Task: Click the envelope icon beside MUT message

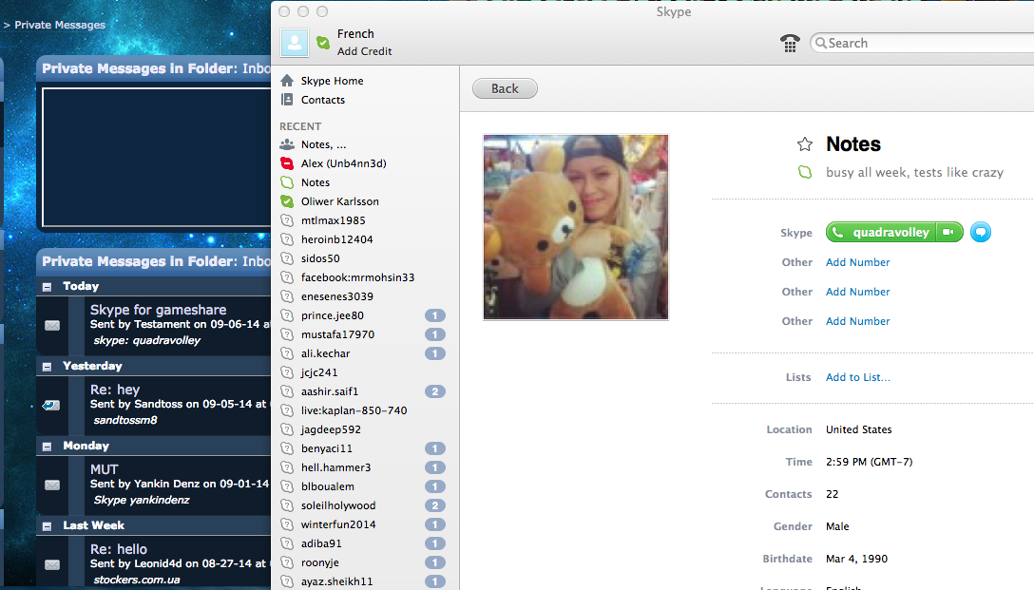Action: tap(52, 485)
